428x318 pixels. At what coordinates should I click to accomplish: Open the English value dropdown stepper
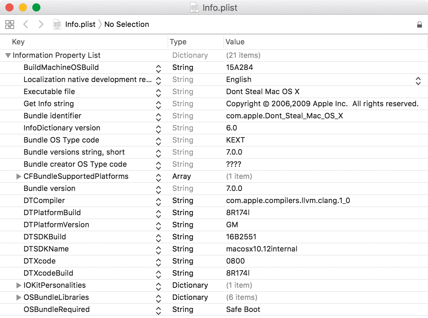click(x=418, y=81)
